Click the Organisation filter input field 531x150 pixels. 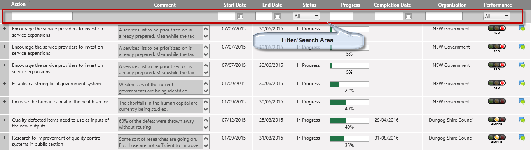tap(444, 16)
